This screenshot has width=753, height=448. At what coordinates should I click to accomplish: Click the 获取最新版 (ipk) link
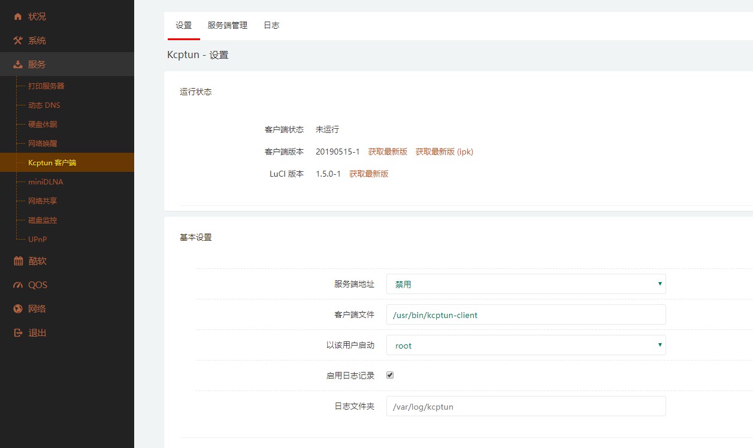click(444, 152)
